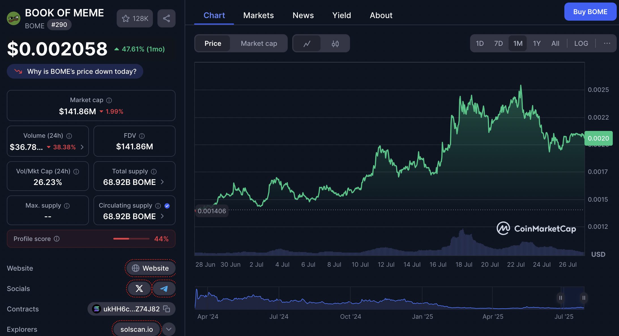The image size is (619, 336).
Task: Click the 44% profile score value
Action: 161,239
